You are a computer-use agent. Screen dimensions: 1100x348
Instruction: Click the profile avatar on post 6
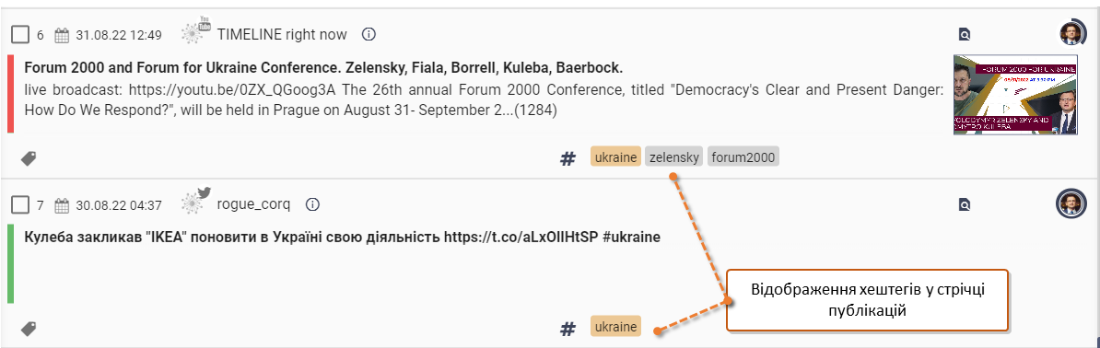click(1071, 33)
